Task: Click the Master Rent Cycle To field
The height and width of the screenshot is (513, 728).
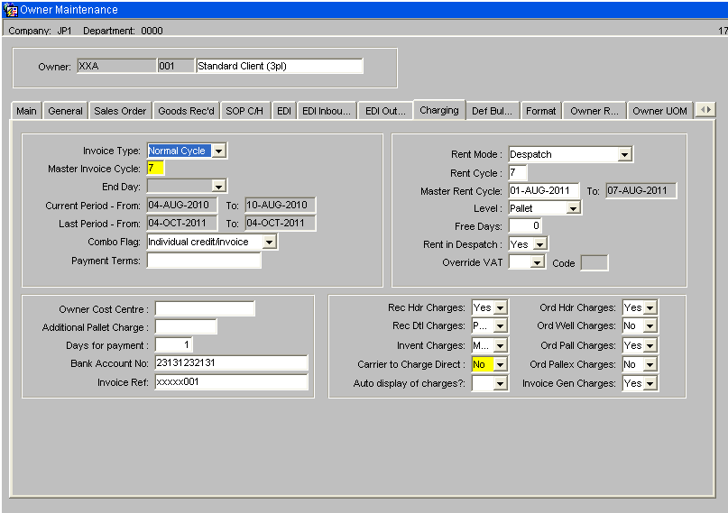Action: [641, 190]
